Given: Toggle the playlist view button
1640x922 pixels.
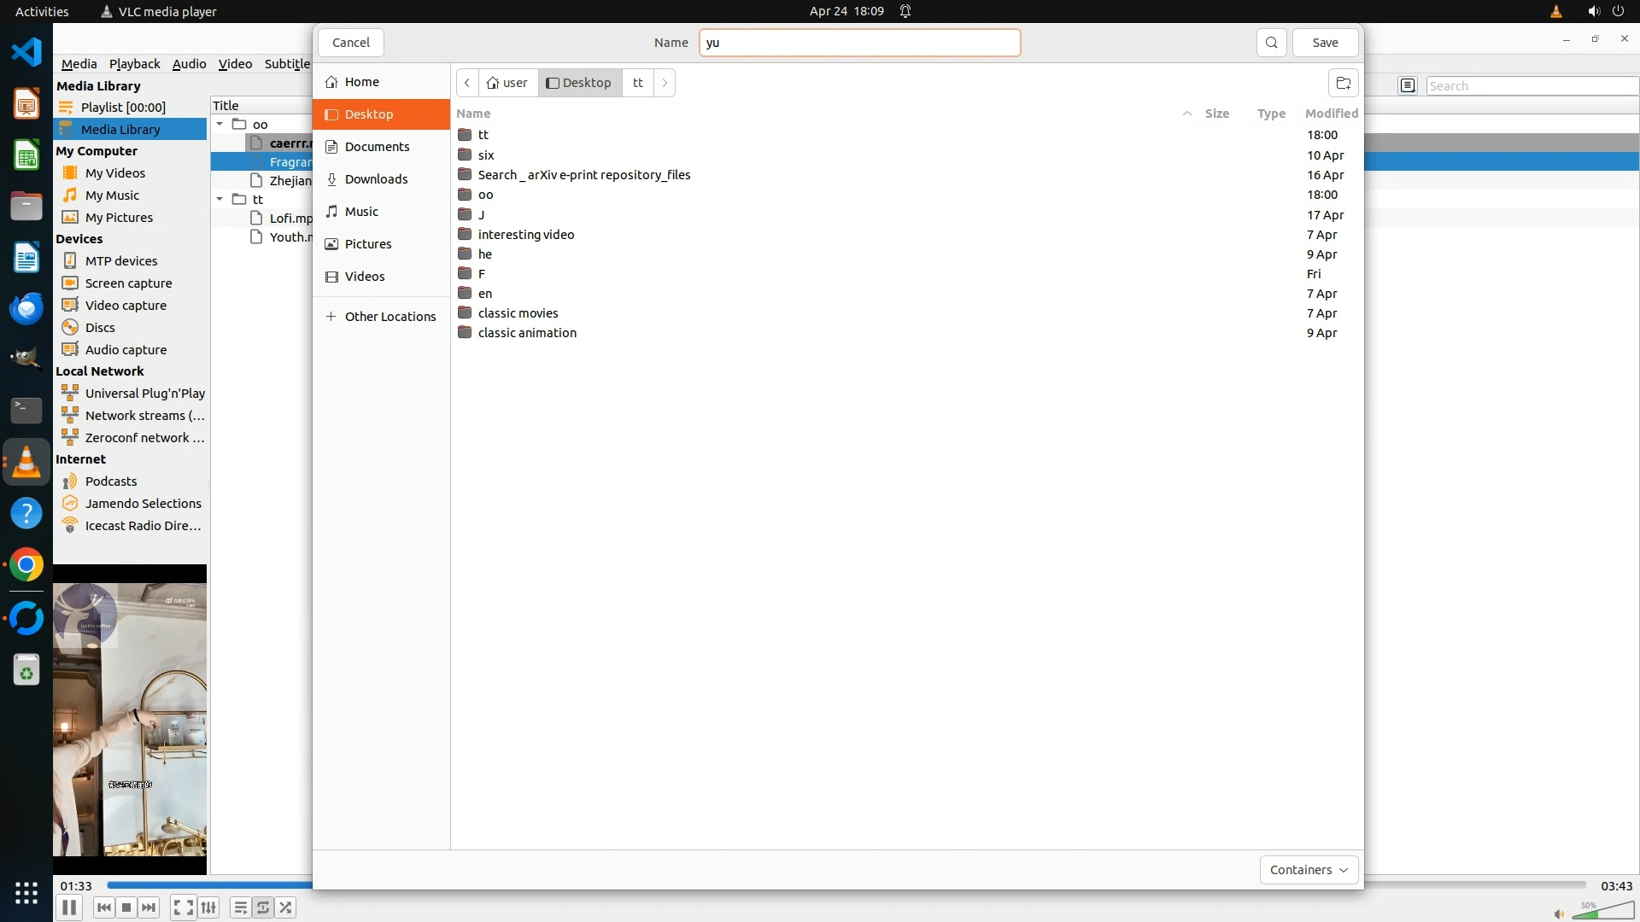Looking at the screenshot, I should [240, 907].
